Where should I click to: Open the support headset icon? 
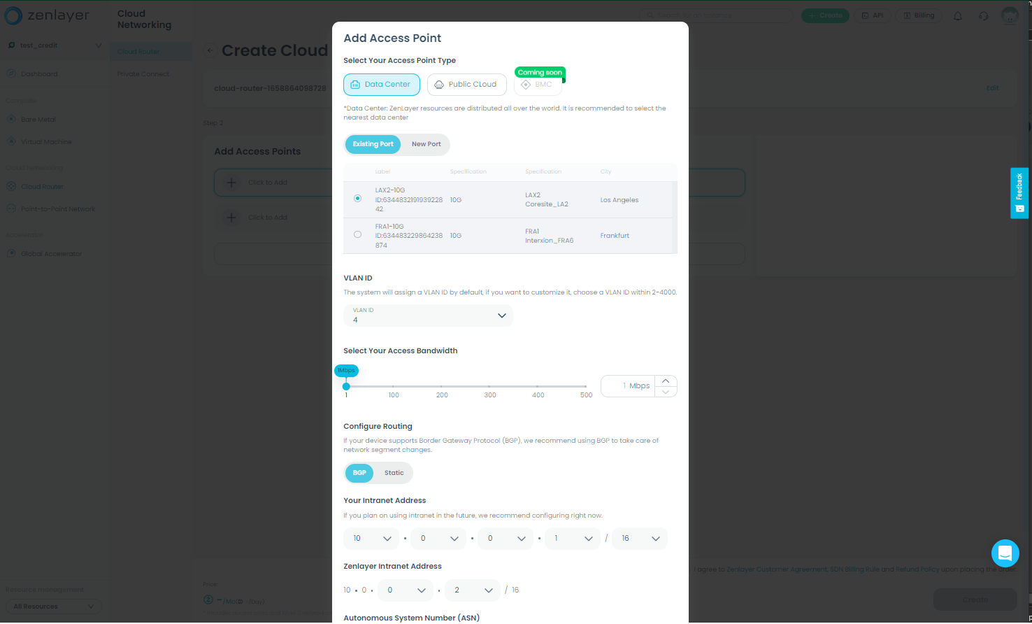984,16
